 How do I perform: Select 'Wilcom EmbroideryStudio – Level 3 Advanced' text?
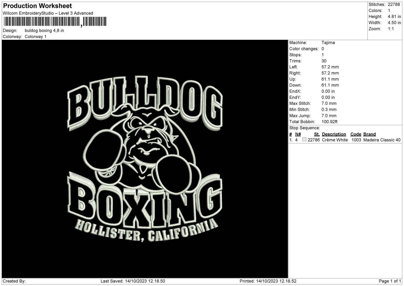(x=48, y=13)
